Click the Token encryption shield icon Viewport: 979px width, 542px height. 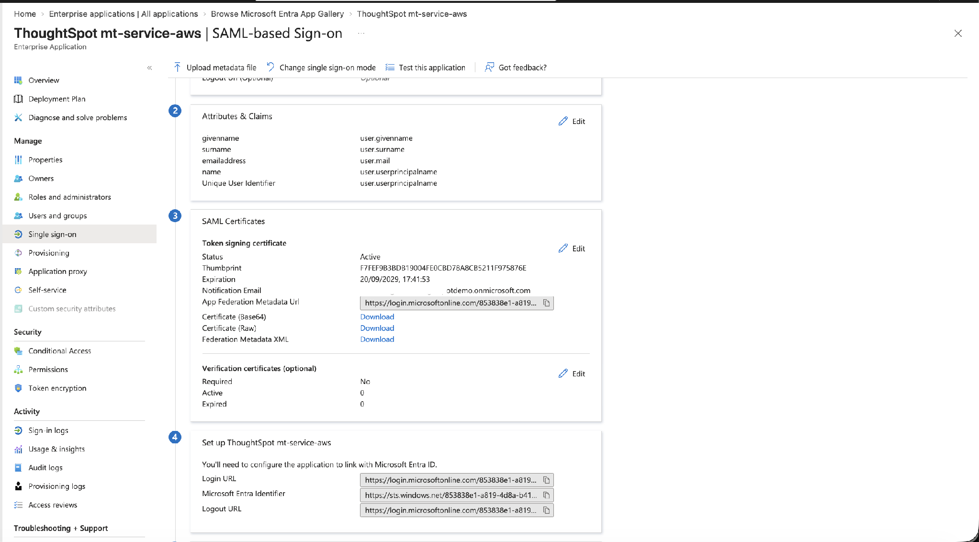coord(18,388)
